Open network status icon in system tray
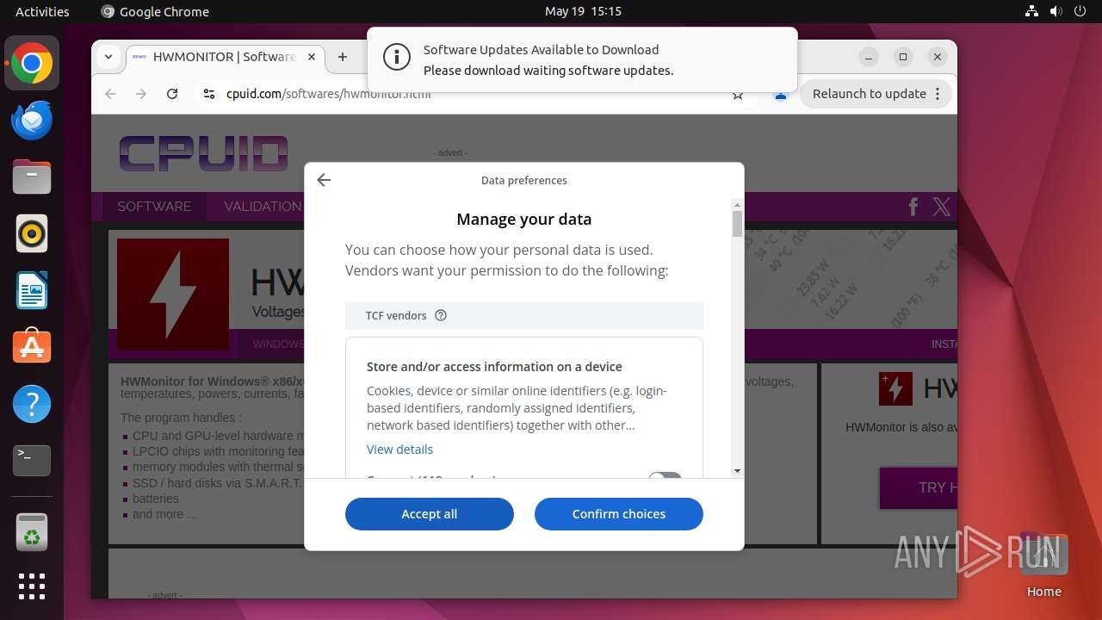 1032,11
